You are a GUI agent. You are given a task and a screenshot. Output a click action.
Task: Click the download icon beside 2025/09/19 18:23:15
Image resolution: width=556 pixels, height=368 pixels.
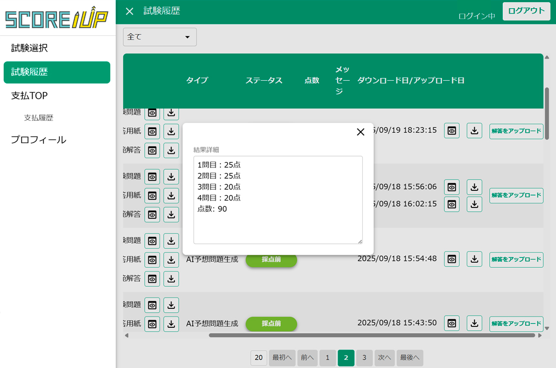point(474,130)
